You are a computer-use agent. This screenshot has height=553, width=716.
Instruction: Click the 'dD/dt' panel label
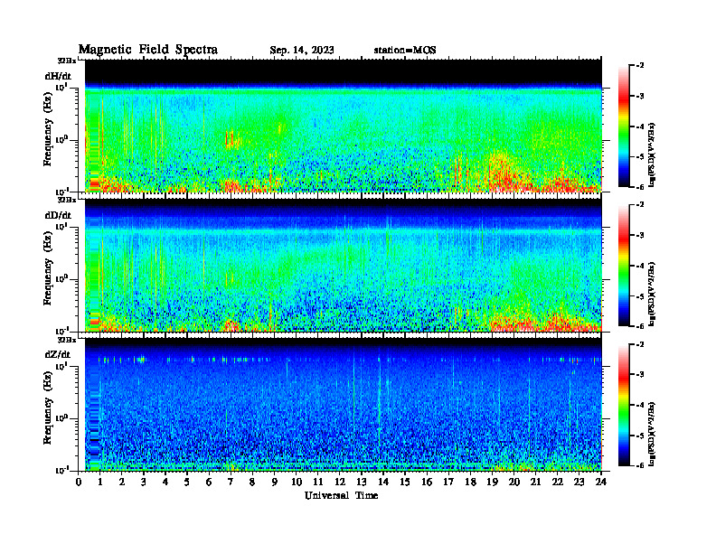(58, 215)
